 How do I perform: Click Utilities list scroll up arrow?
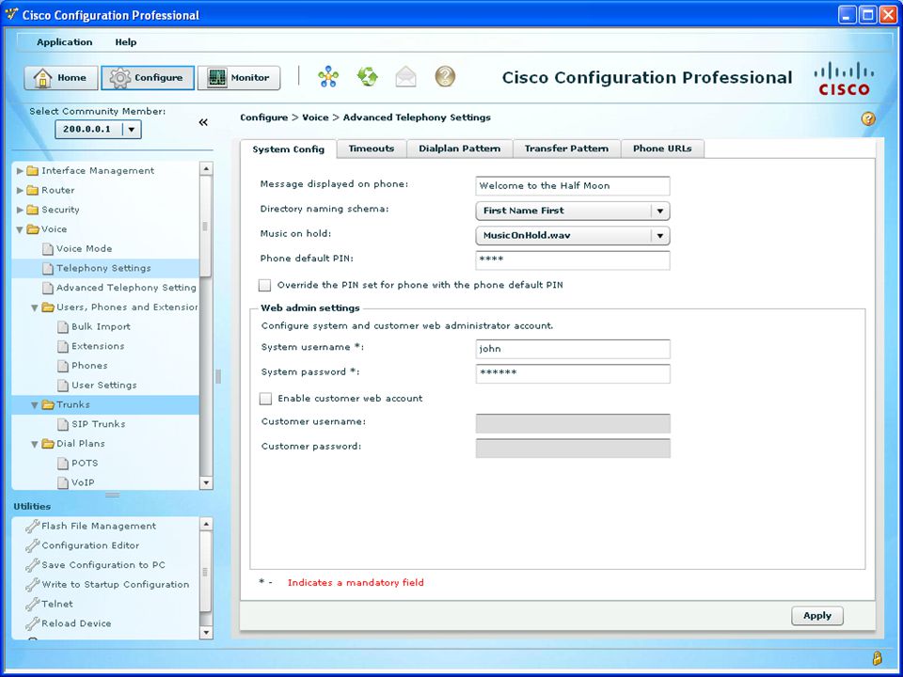206,524
